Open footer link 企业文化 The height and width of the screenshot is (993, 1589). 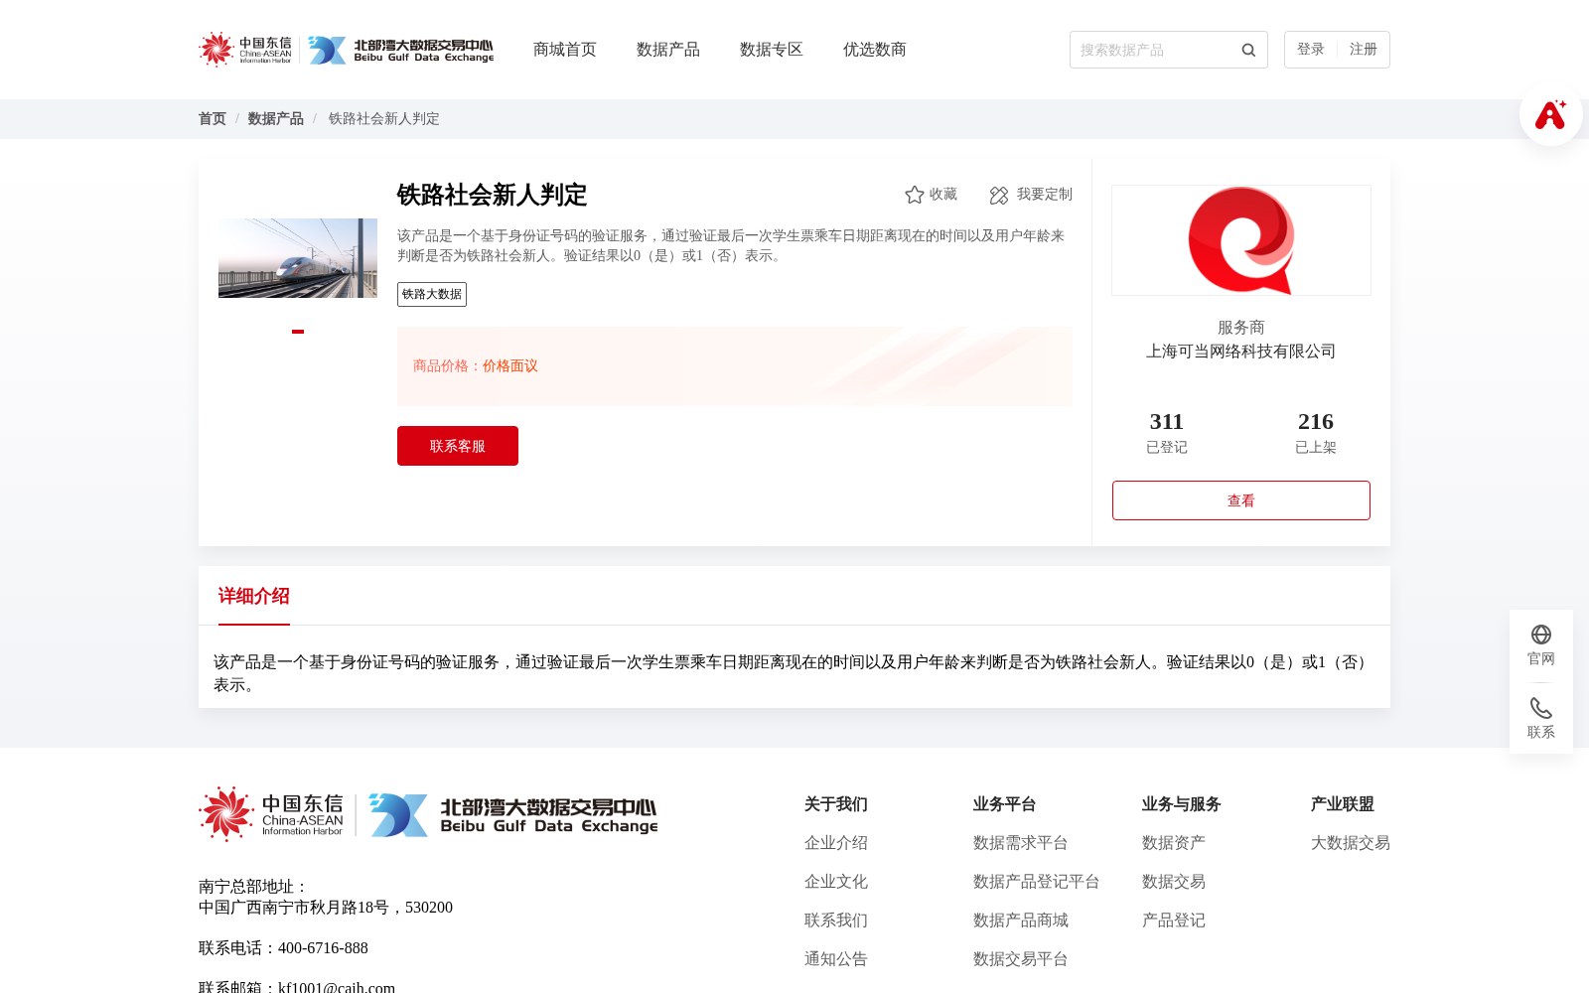[x=836, y=882]
